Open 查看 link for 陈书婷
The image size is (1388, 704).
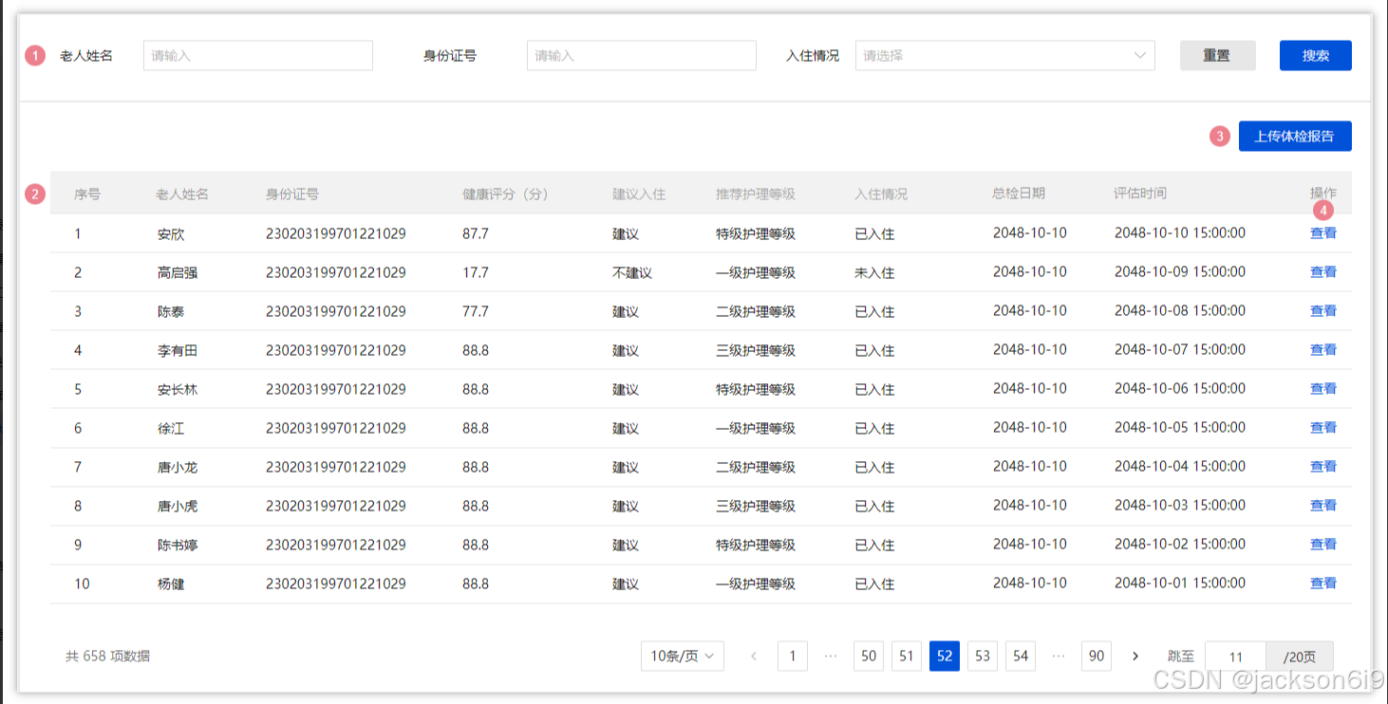pos(1323,544)
